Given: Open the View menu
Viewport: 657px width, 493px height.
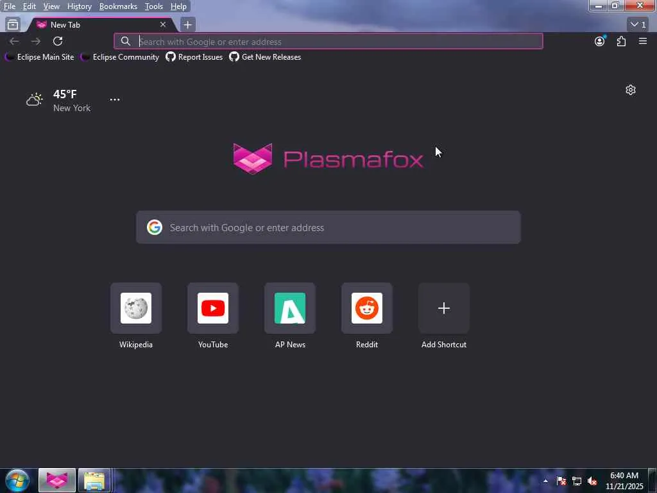Looking at the screenshot, I should [x=51, y=6].
